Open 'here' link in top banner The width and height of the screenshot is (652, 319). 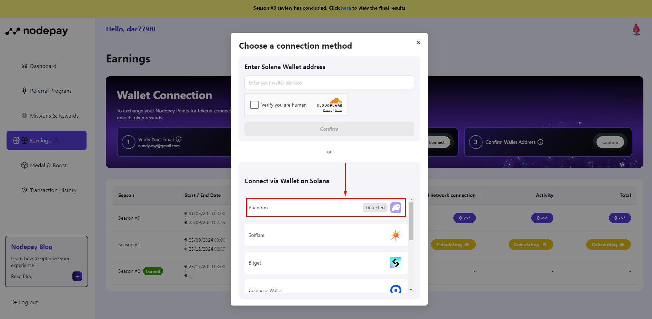pos(346,8)
